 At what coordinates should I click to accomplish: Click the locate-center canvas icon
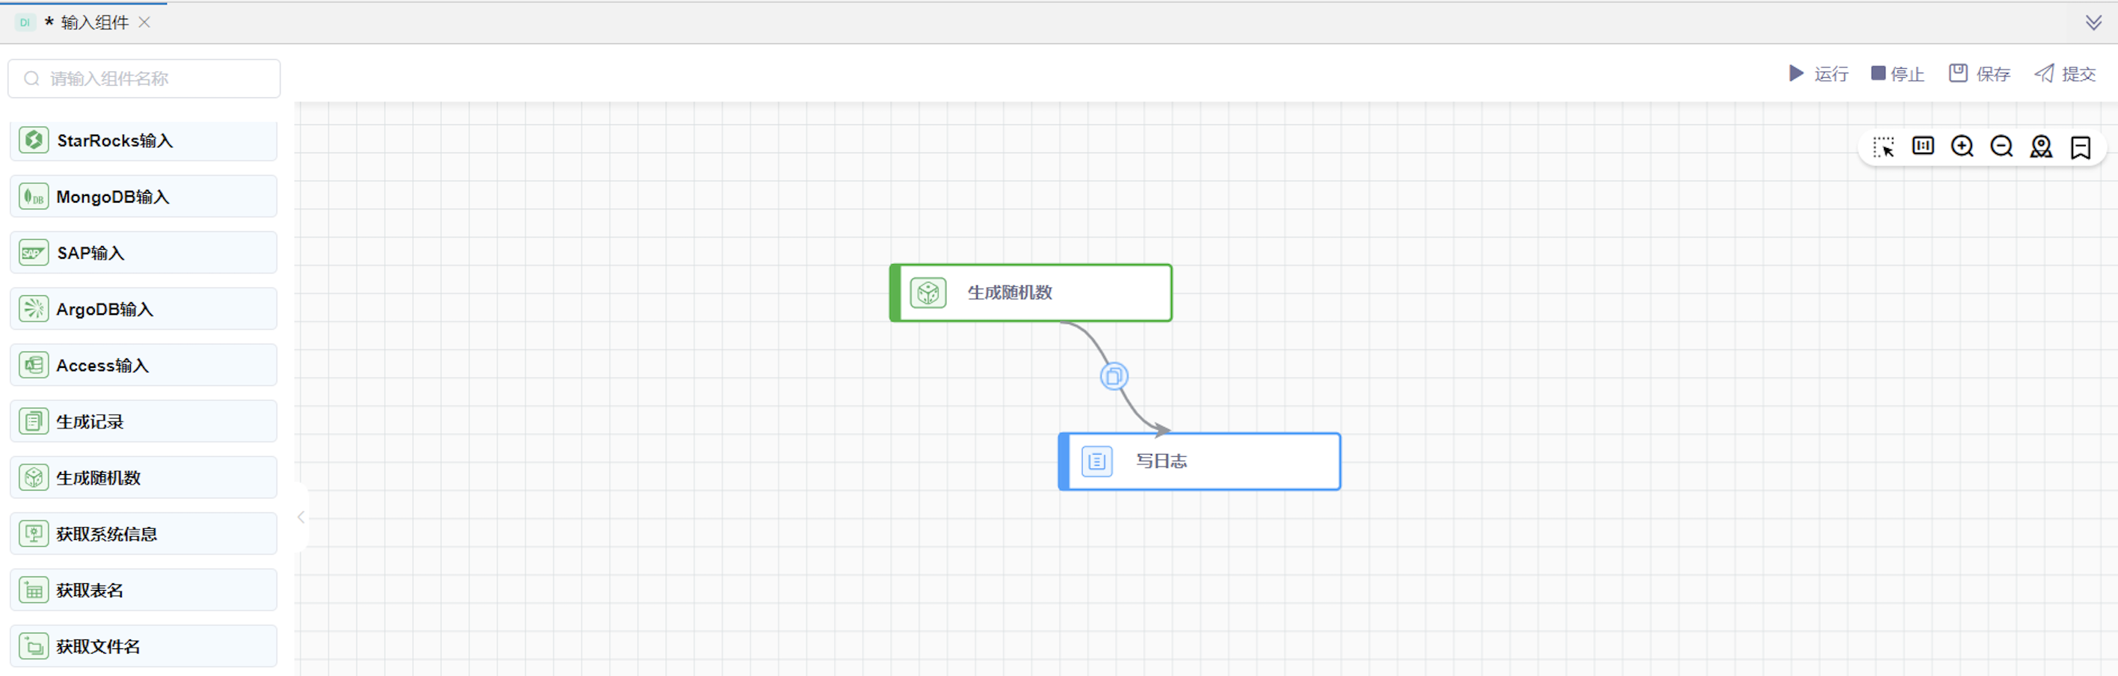pyautogui.click(x=2041, y=147)
